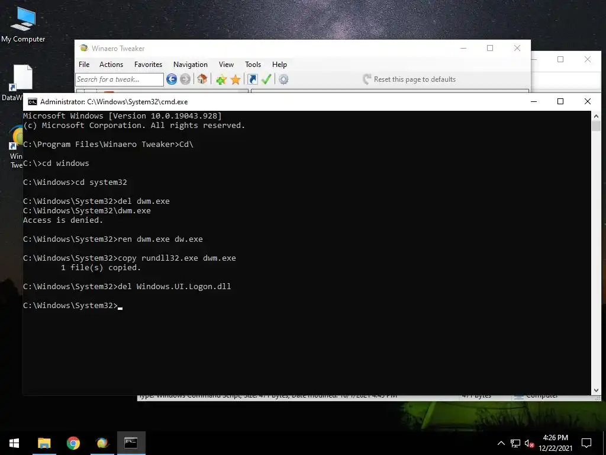This screenshot has height=455, width=606.
Task: Open the Tools menu
Action: point(253,65)
